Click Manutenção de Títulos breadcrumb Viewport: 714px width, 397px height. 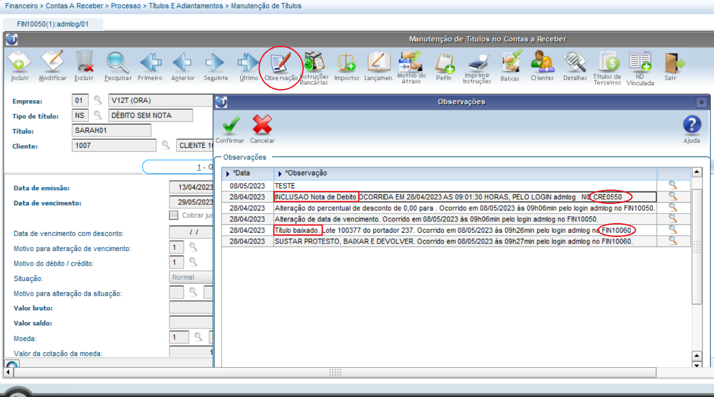point(266,6)
